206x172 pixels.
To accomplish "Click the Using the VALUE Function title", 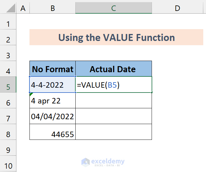I will pyautogui.click(x=116, y=37).
